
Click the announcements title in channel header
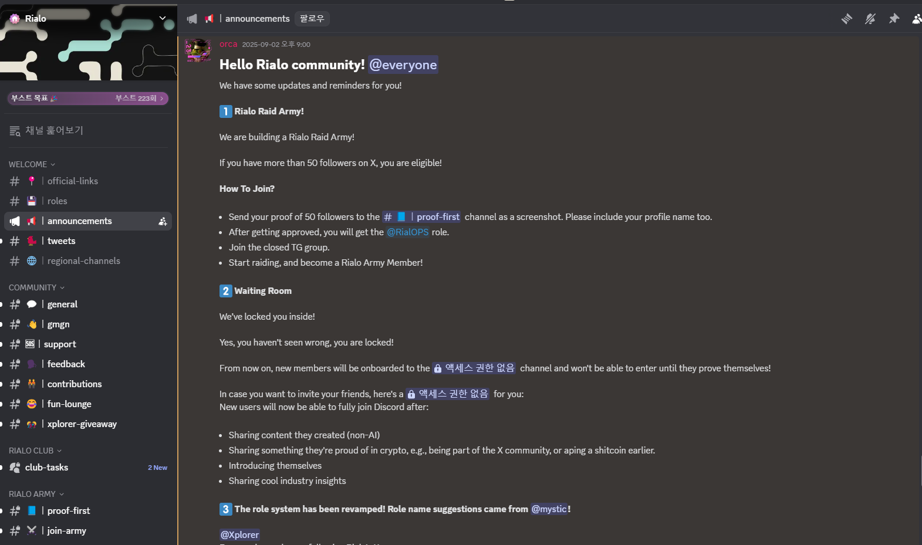[257, 19]
